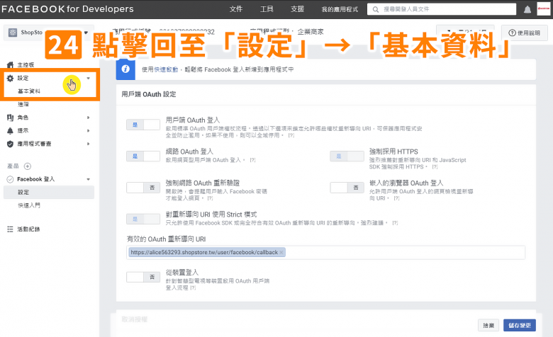Click the ShopStore app icon
553x337 pixels.
pos(13,33)
